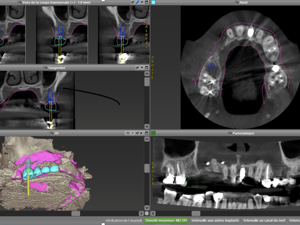Screen dimensions: 300x225
Task: Toggle the eye visibility icon in 3D panel
Action: (x=127, y=133)
